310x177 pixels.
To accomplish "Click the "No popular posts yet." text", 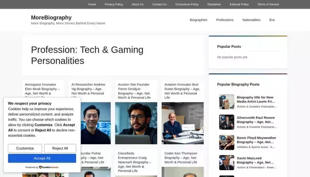I will pos(232,57).
